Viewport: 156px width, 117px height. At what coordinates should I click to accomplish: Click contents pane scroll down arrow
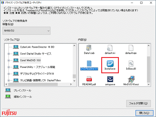click(x=149, y=84)
